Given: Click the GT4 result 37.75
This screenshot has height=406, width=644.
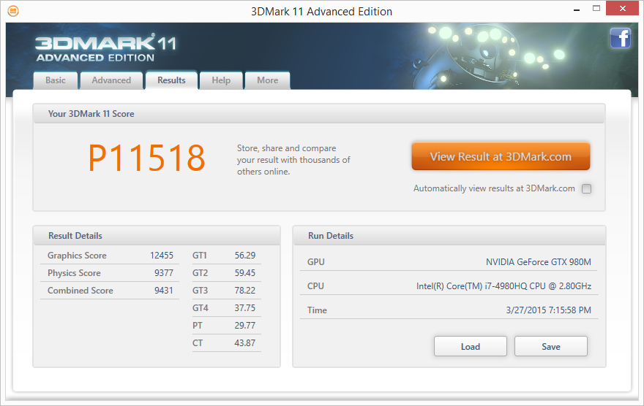Looking at the screenshot, I should 244,307.
